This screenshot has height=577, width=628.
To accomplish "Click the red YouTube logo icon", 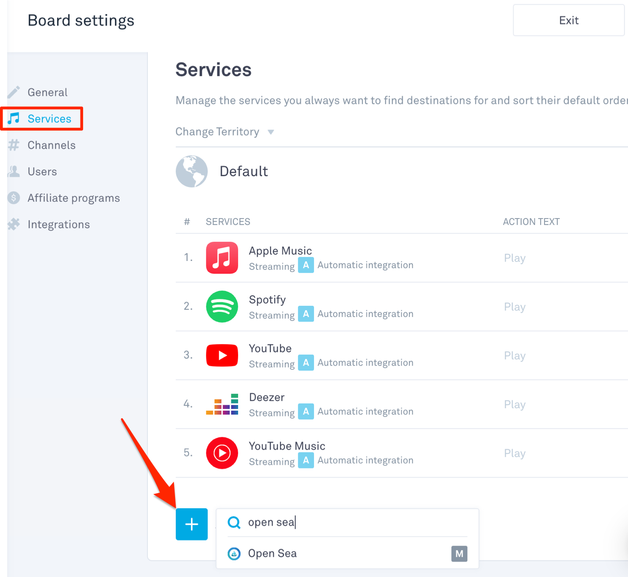I will click(x=222, y=355).
